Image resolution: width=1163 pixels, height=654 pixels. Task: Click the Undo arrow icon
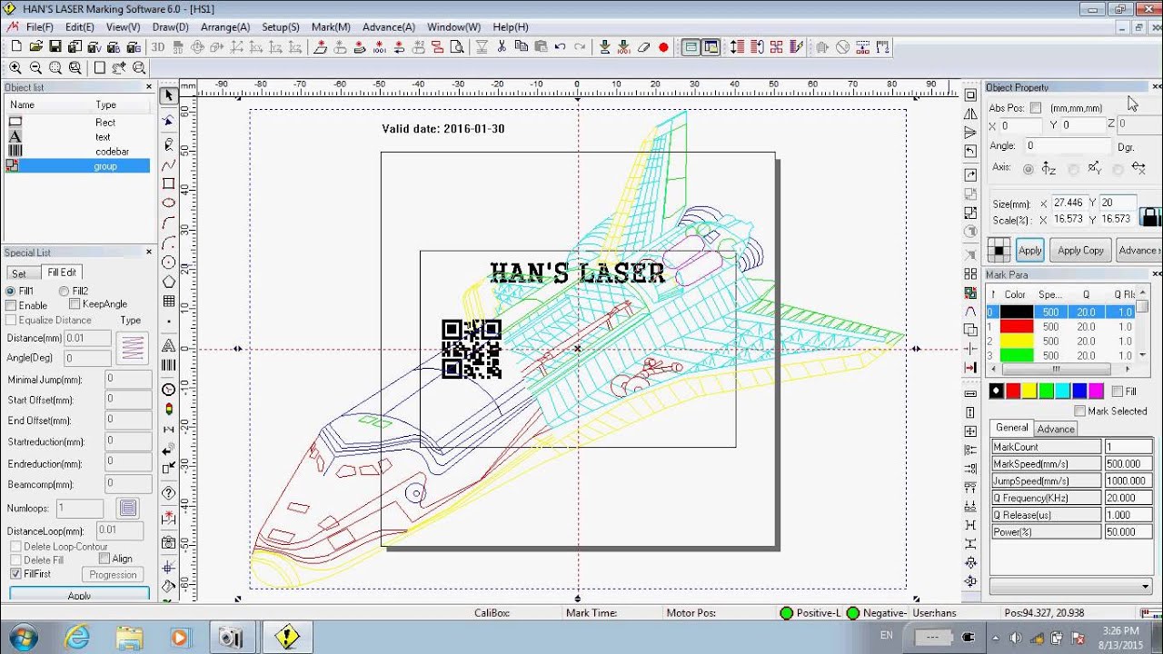(560, 46)
